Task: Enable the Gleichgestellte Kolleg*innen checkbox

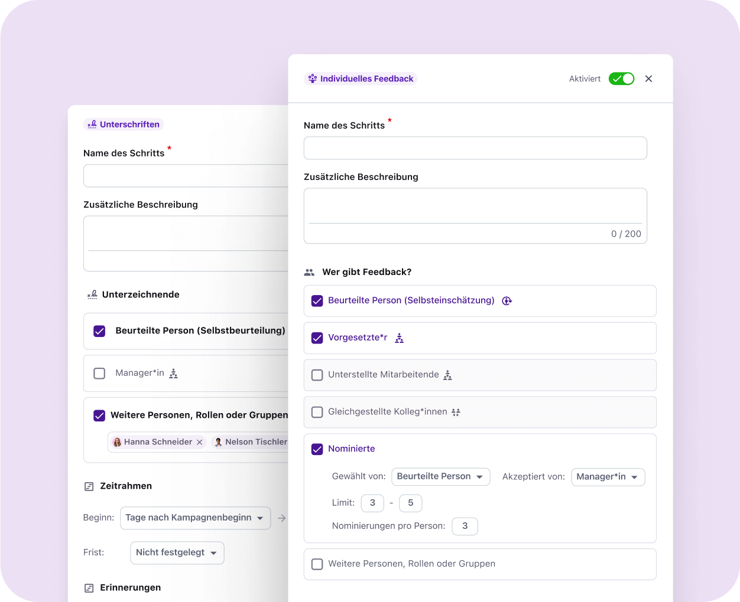Action: click(x=317, y=412)
